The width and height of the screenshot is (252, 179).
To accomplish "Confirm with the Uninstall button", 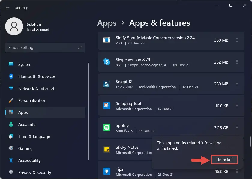I will (224, 160).
